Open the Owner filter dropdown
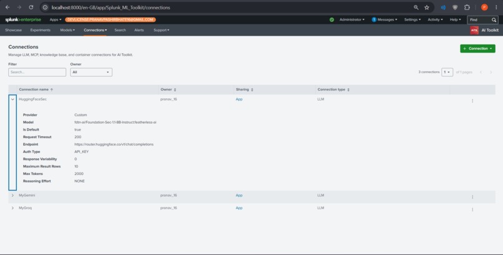 (91, 72)
